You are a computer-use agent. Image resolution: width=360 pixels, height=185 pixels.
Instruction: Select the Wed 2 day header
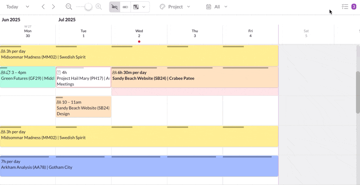(x=139, y=34)
